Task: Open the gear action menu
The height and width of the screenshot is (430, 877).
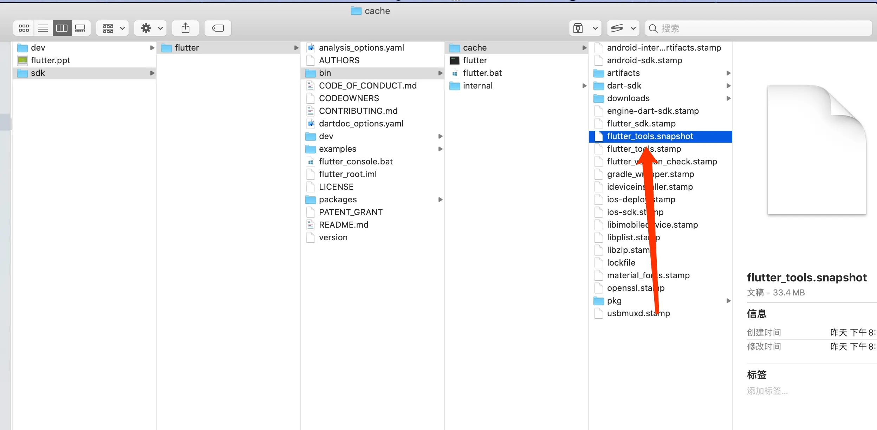Action: 151,28
